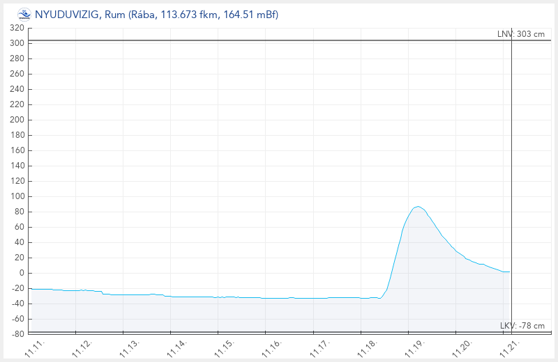Select the 11.18. date on the x-axis
The height and width of the screenshot is (362, 558).
pyautogui.click(x=366, y=349)
